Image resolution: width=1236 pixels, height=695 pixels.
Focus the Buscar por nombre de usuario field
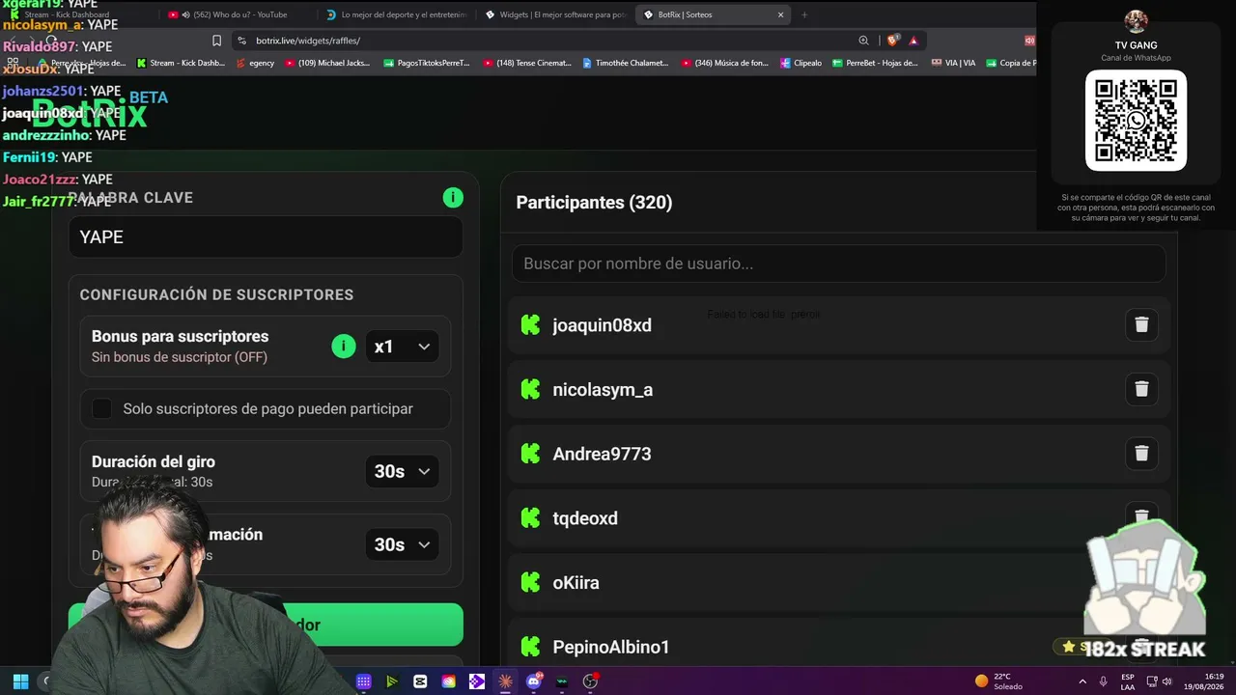pos(838,264)
